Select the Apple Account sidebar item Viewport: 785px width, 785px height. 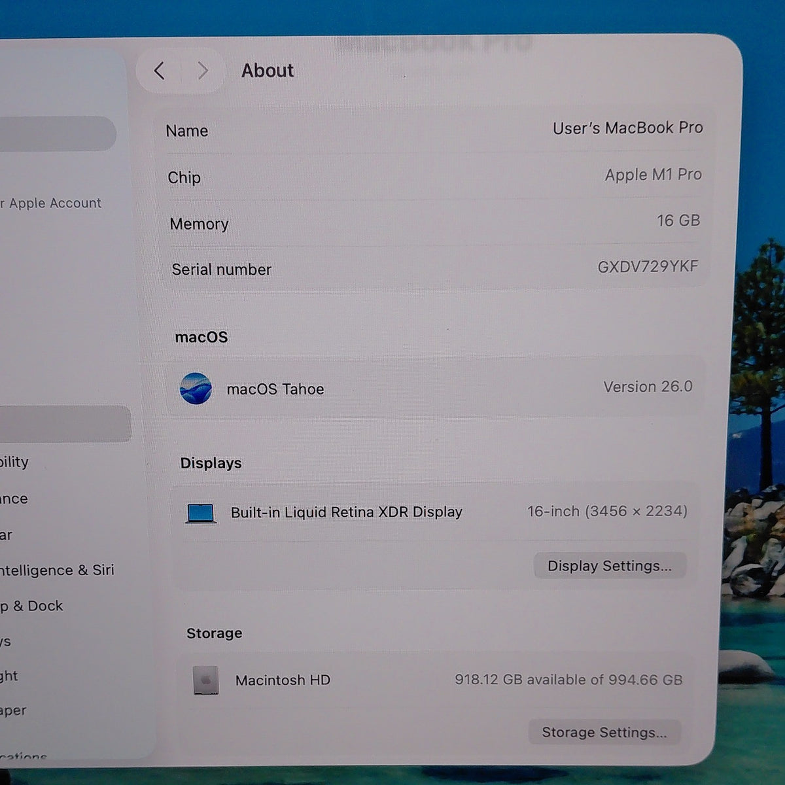(51, 203)
